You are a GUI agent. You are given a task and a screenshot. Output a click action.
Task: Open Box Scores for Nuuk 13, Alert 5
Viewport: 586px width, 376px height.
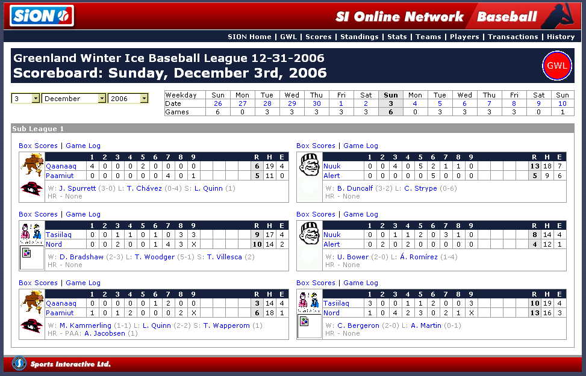(x=316, y=146)
